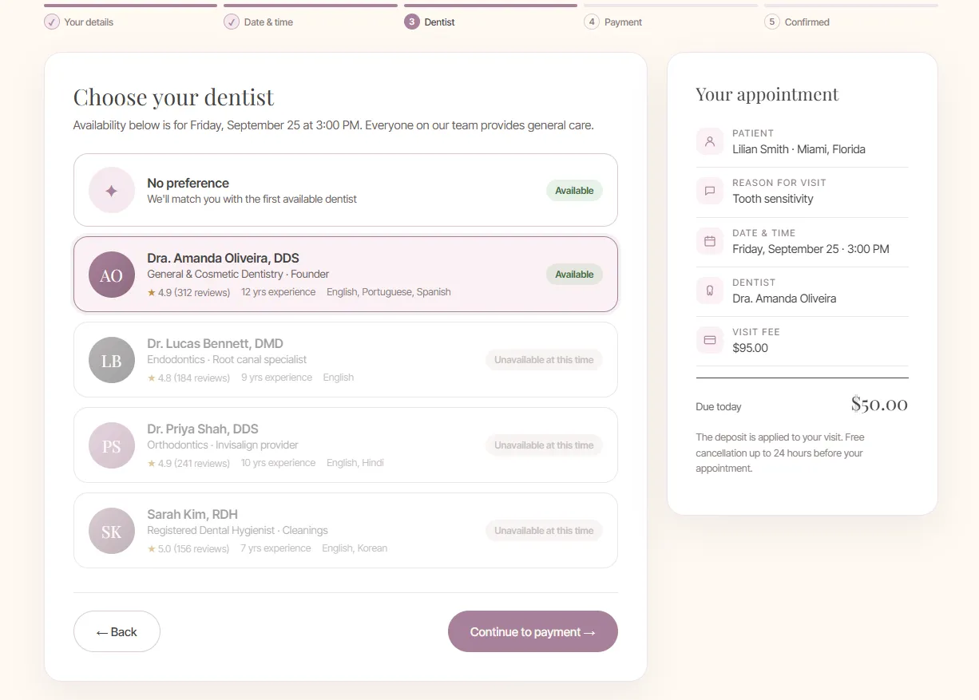Open the Dentist step label
Image resolution: width=979 pixels, height=700 pixels.
coord(439,22)
